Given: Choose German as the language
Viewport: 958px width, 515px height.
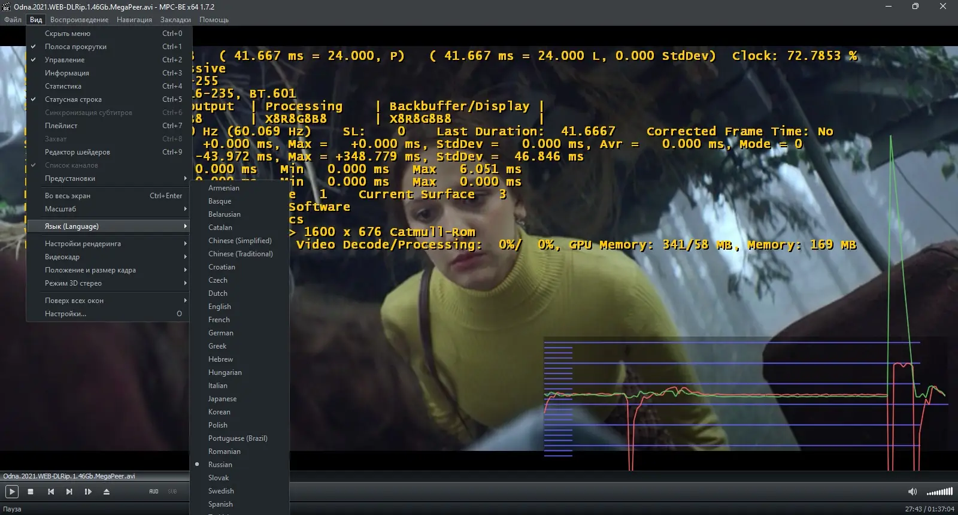Looking at the screenshot, I should tap(239, 333).
